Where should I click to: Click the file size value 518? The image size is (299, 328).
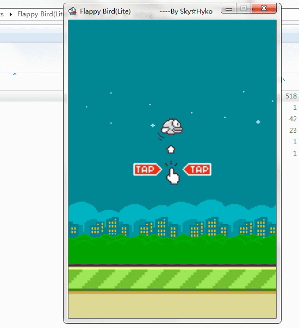(x=291, y=96)
